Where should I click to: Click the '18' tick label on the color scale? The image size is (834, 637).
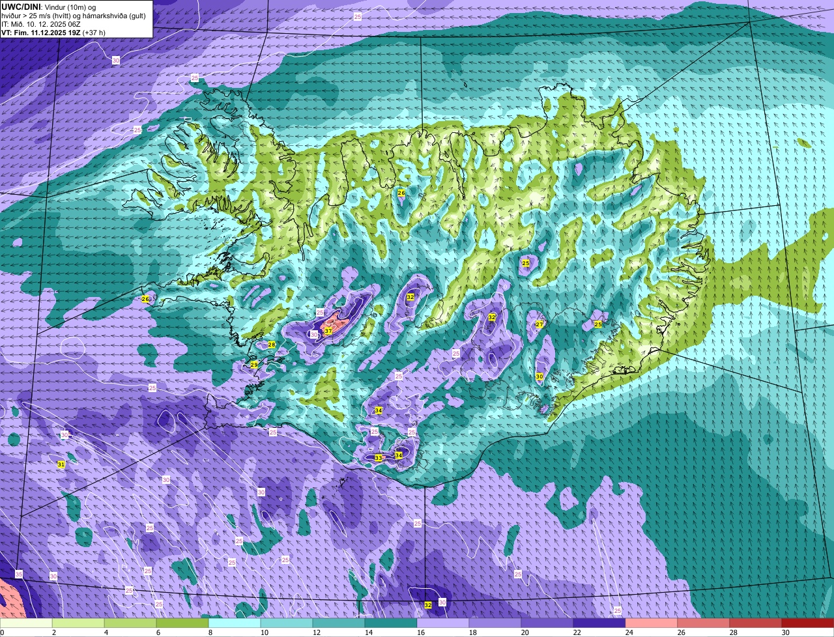(x=473, y=632)
